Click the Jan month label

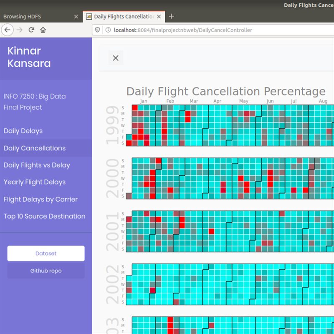click(144, 101)
